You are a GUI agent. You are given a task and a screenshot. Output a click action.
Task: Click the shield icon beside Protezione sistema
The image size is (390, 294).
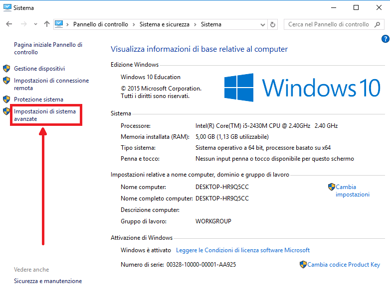(x=6, y=99)
